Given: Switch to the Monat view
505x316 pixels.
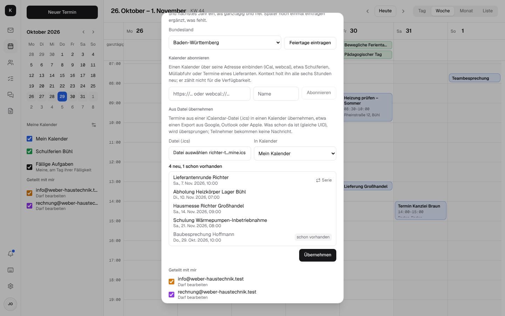Looking at the screenshot, I should point(466,11).
